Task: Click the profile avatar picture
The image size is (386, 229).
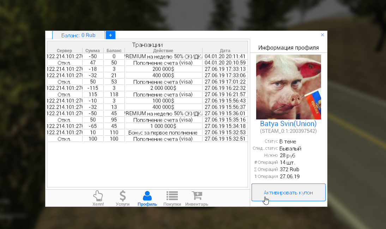Action: click(x=289, y=87)
